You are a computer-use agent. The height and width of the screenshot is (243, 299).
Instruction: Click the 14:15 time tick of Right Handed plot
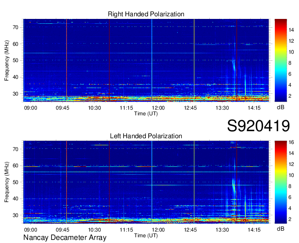254,108
